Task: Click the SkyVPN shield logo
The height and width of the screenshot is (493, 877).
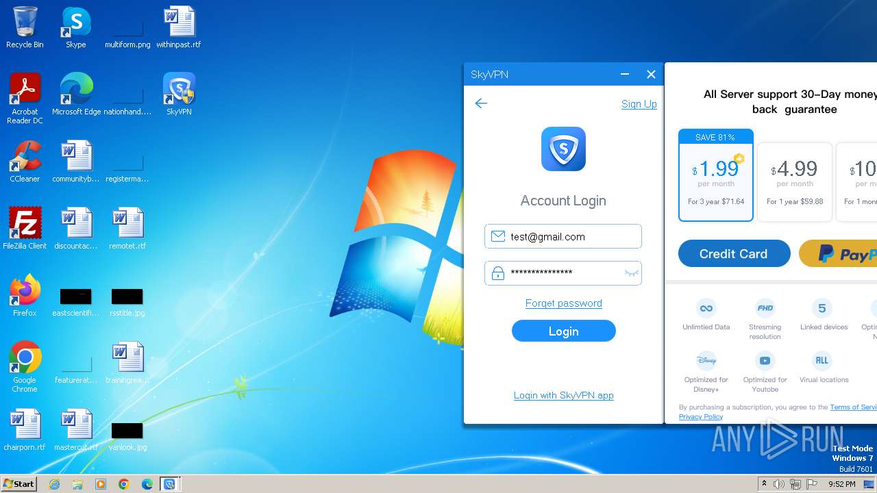Action: point(563,149)
